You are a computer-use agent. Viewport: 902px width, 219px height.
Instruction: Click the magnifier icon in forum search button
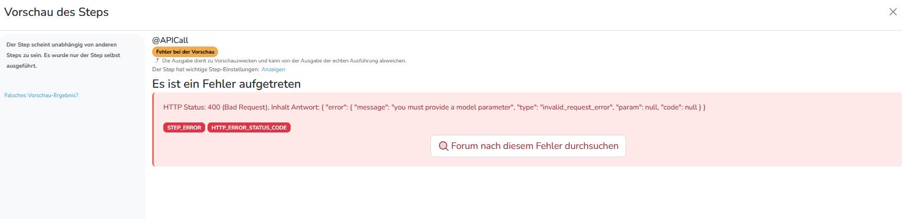pos(443,146)
